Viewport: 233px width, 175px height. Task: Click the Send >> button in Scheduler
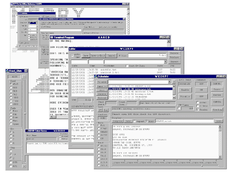point(102,86)
